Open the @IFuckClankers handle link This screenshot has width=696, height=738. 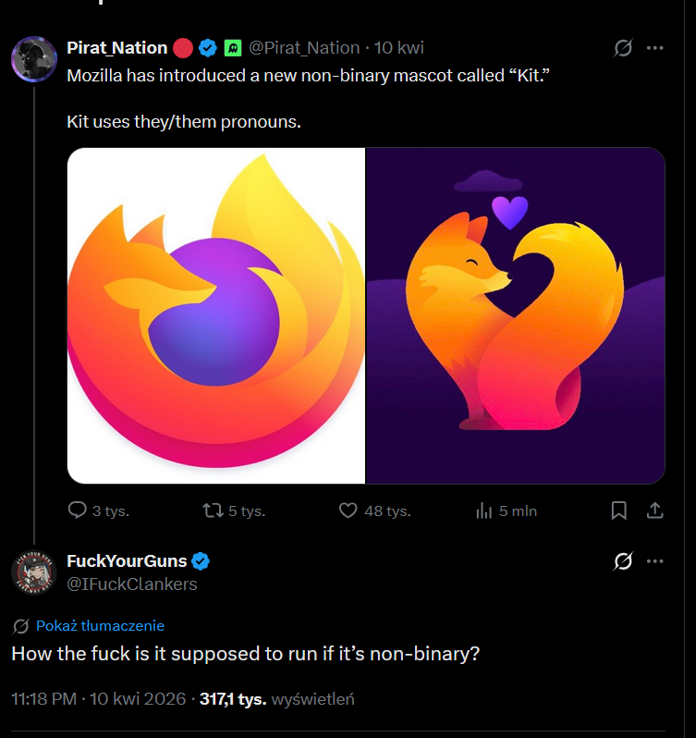click(131, 584)
